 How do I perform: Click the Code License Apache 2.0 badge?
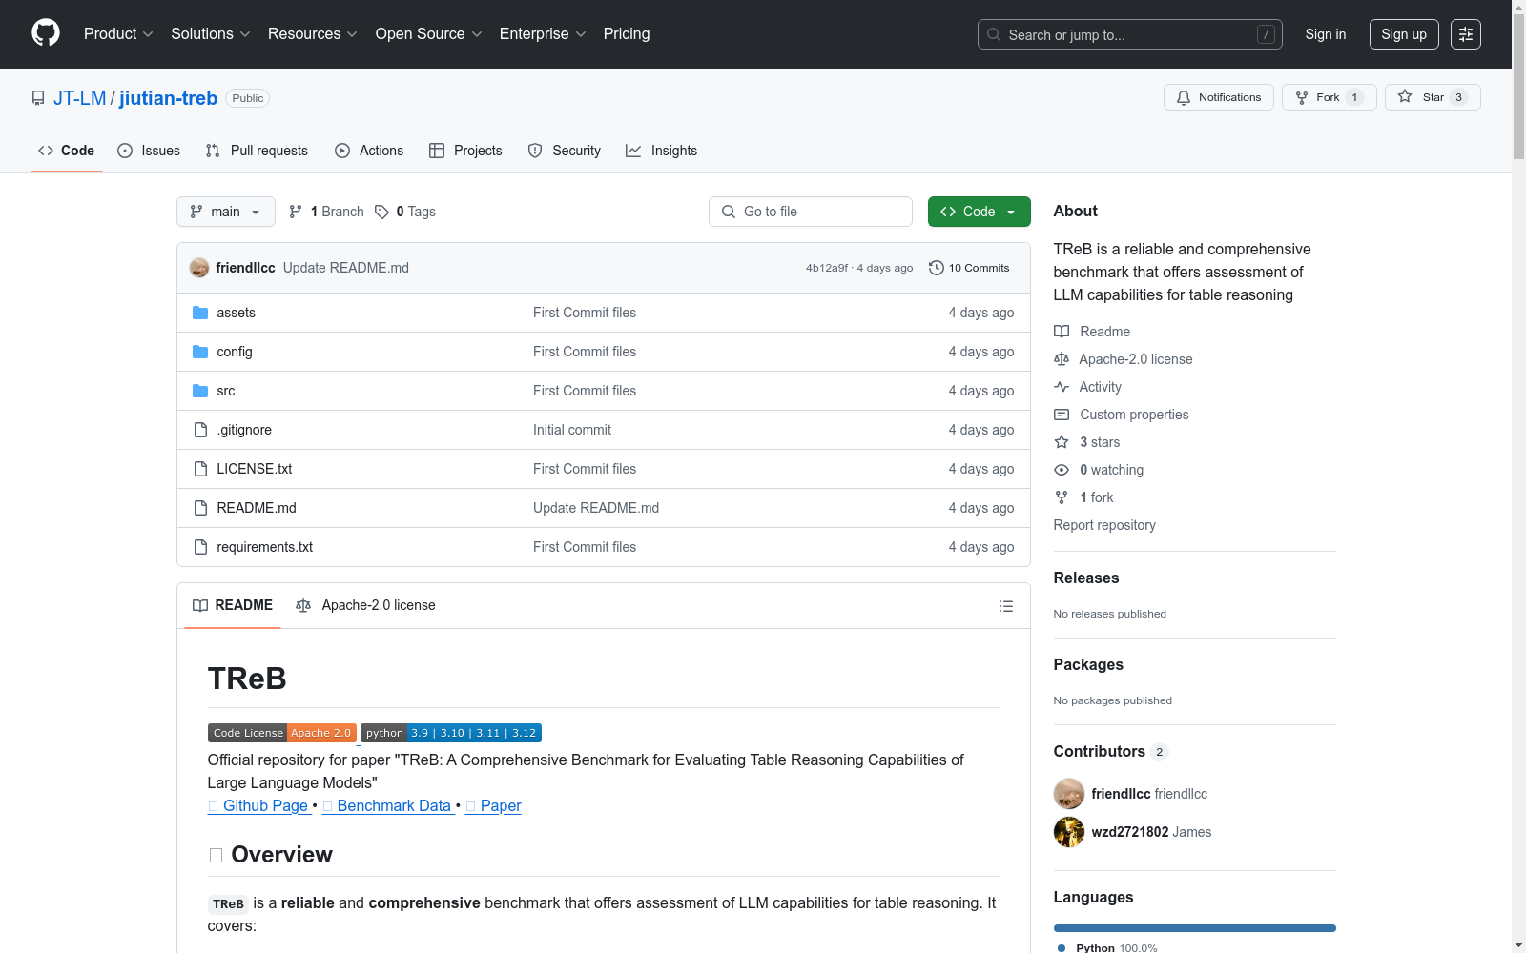coord(282,733)
